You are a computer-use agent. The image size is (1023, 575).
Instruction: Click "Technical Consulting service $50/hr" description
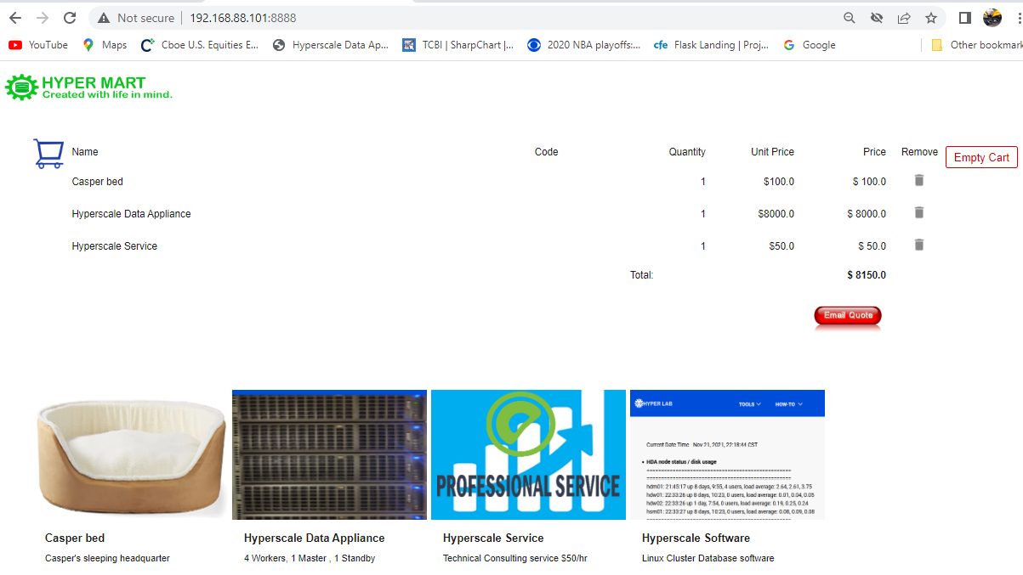pyautogui.click(x=515, y=558)
